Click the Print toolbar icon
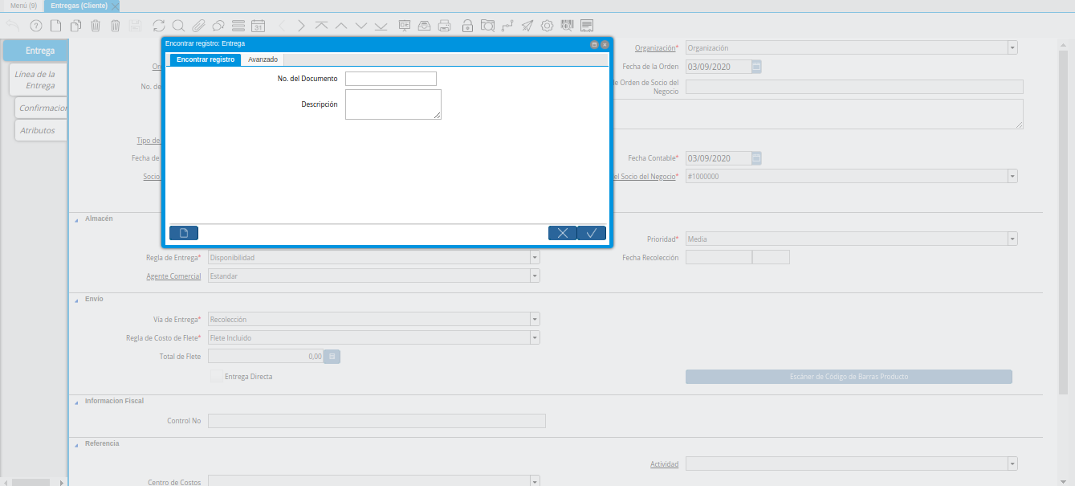Screen dimensions: 1075x486 444,26
